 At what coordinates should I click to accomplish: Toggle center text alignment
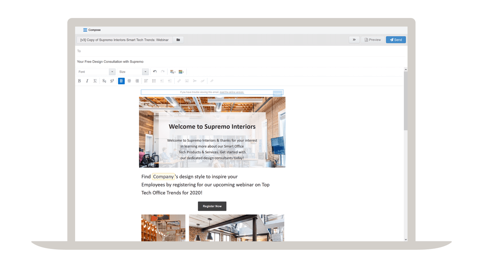[x=129, y=81]
